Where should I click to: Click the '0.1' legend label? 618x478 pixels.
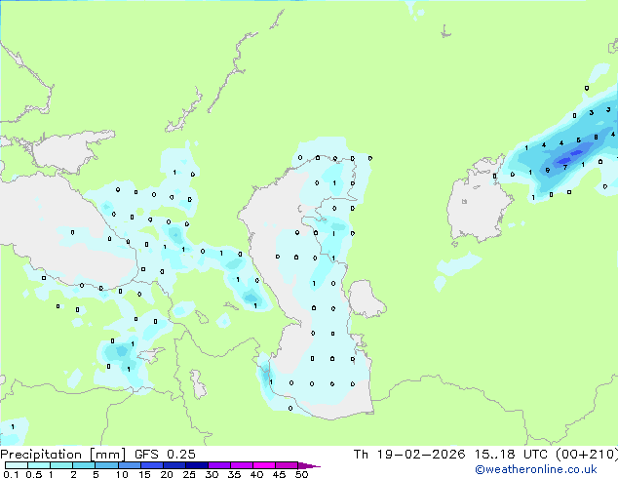click(x=11, y=474)
